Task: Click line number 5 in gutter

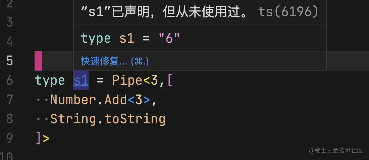Action: 9,61
